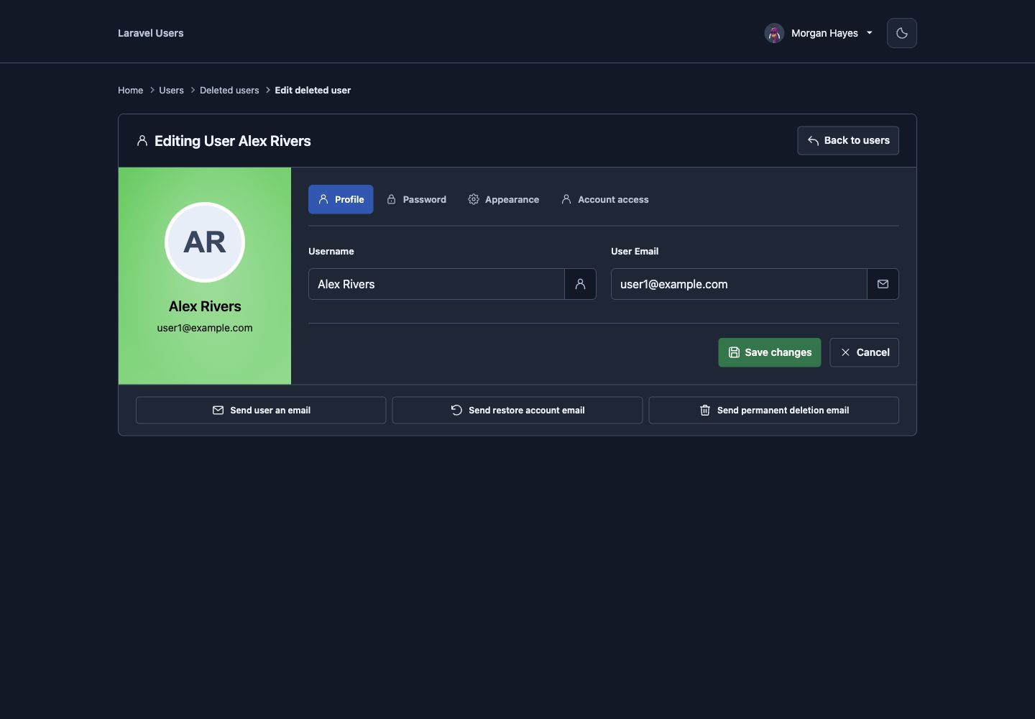The height and width of the screenshot is (719, 1035).
Task: Click Send permanent deletion email button
Action: pyautogui.click(x=773, y=410)
